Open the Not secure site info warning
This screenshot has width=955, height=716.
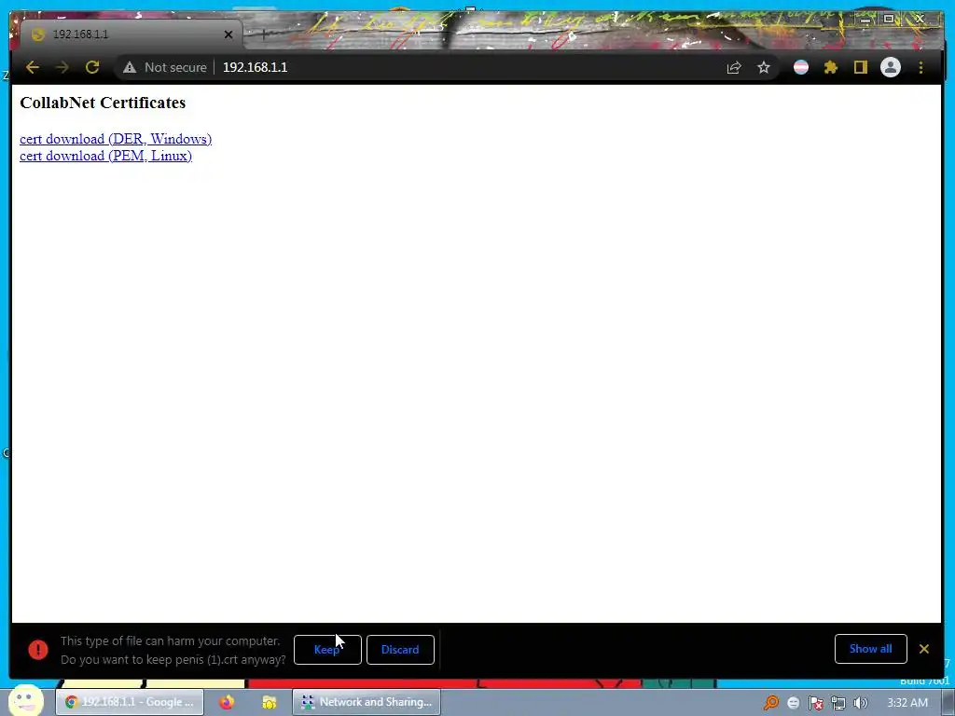165,67
